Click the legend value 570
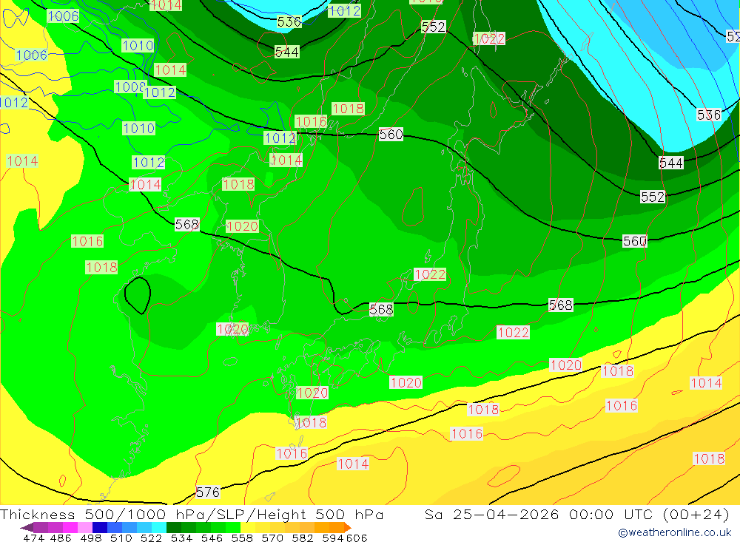Image resolution: width=740 pixels, height=542 pixels. (272, 538)
